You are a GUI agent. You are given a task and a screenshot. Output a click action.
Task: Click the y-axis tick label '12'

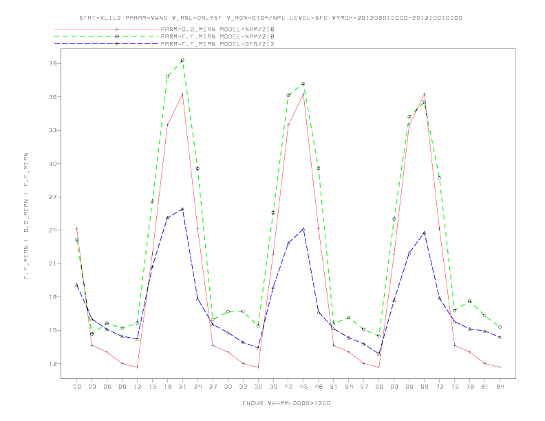coord(53,364)
